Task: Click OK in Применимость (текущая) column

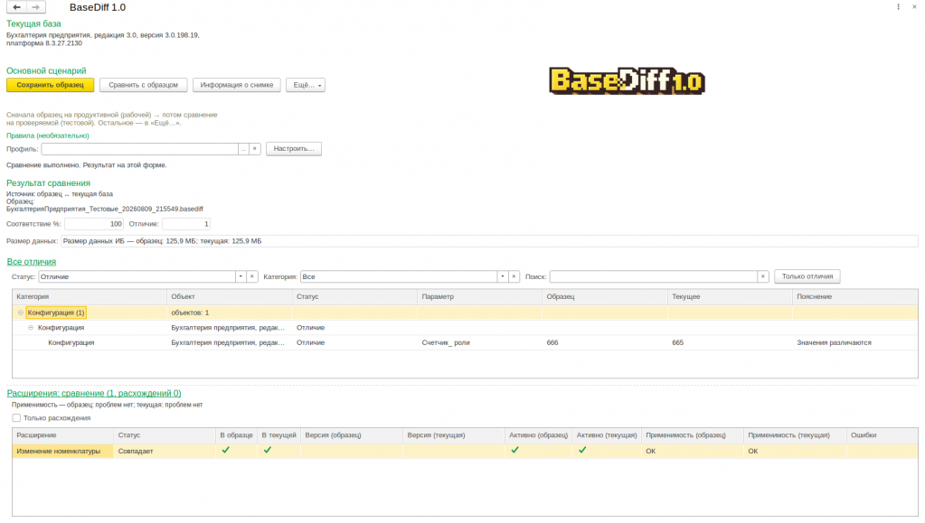Action: pyautogui.click(x=752, y=451)
